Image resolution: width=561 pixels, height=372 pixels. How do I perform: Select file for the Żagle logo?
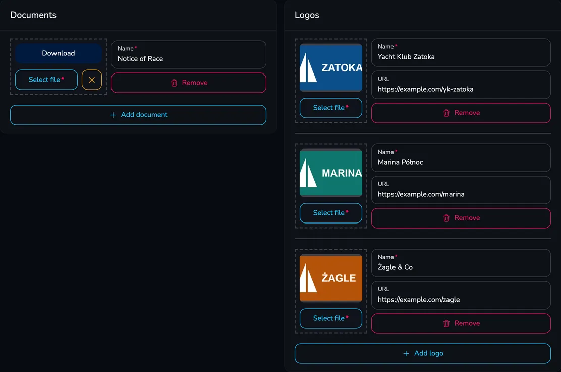[x=330, y=318]
